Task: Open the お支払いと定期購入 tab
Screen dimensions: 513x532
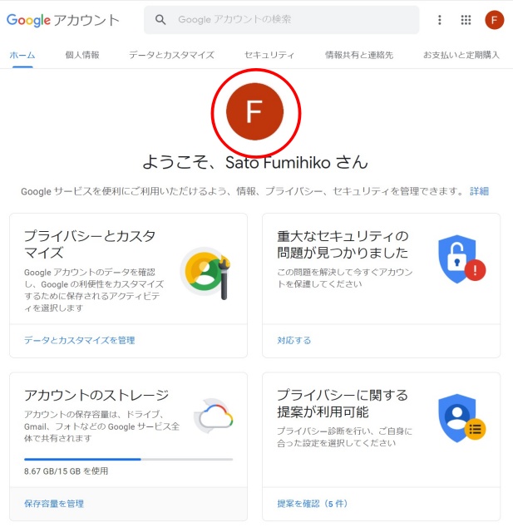Action: tap(461, 55)
